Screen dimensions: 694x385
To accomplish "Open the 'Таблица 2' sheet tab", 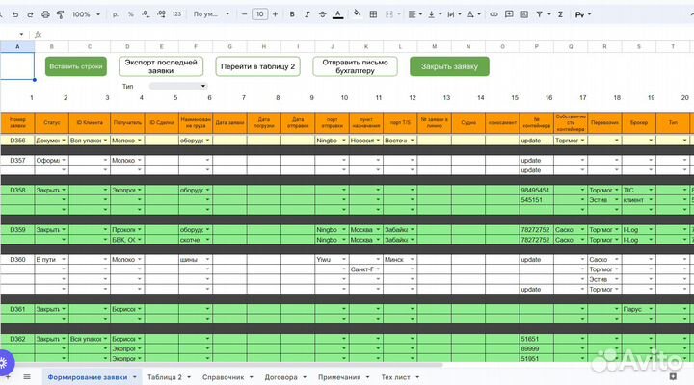I will pyautogui.click(x=165, y=377).
